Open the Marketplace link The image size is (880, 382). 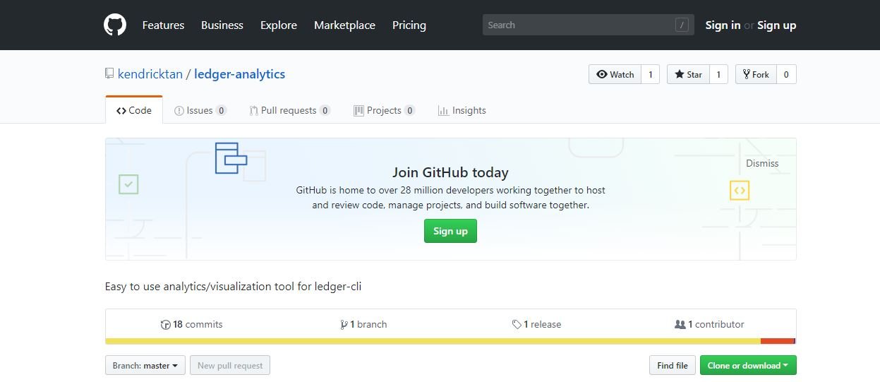(344, 25)
